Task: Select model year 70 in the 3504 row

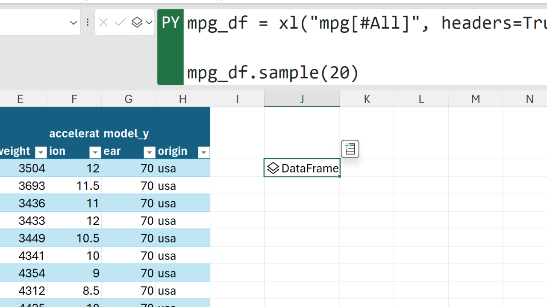Action: [x=129, y=168]
